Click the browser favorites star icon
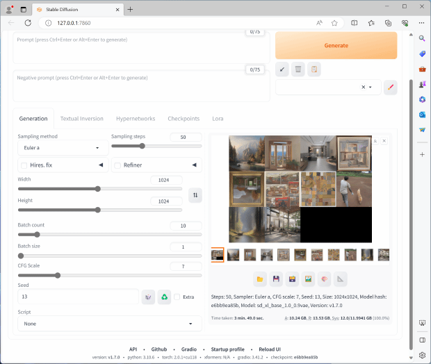 point(334,23)
